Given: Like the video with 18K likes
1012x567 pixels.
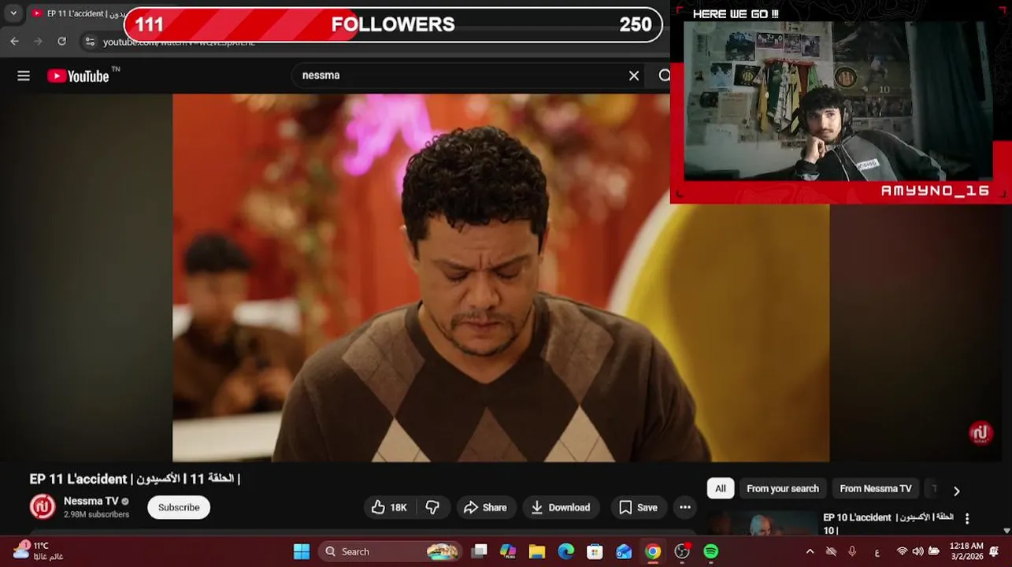Looking at the screenshot, I should [390, 507].
